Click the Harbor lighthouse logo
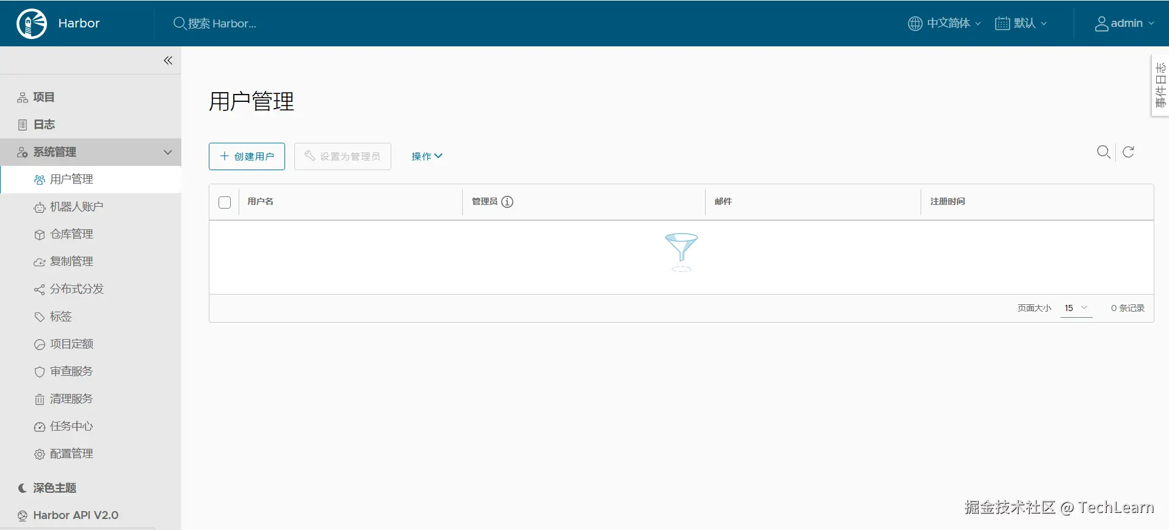 click(x=32, y=24)
